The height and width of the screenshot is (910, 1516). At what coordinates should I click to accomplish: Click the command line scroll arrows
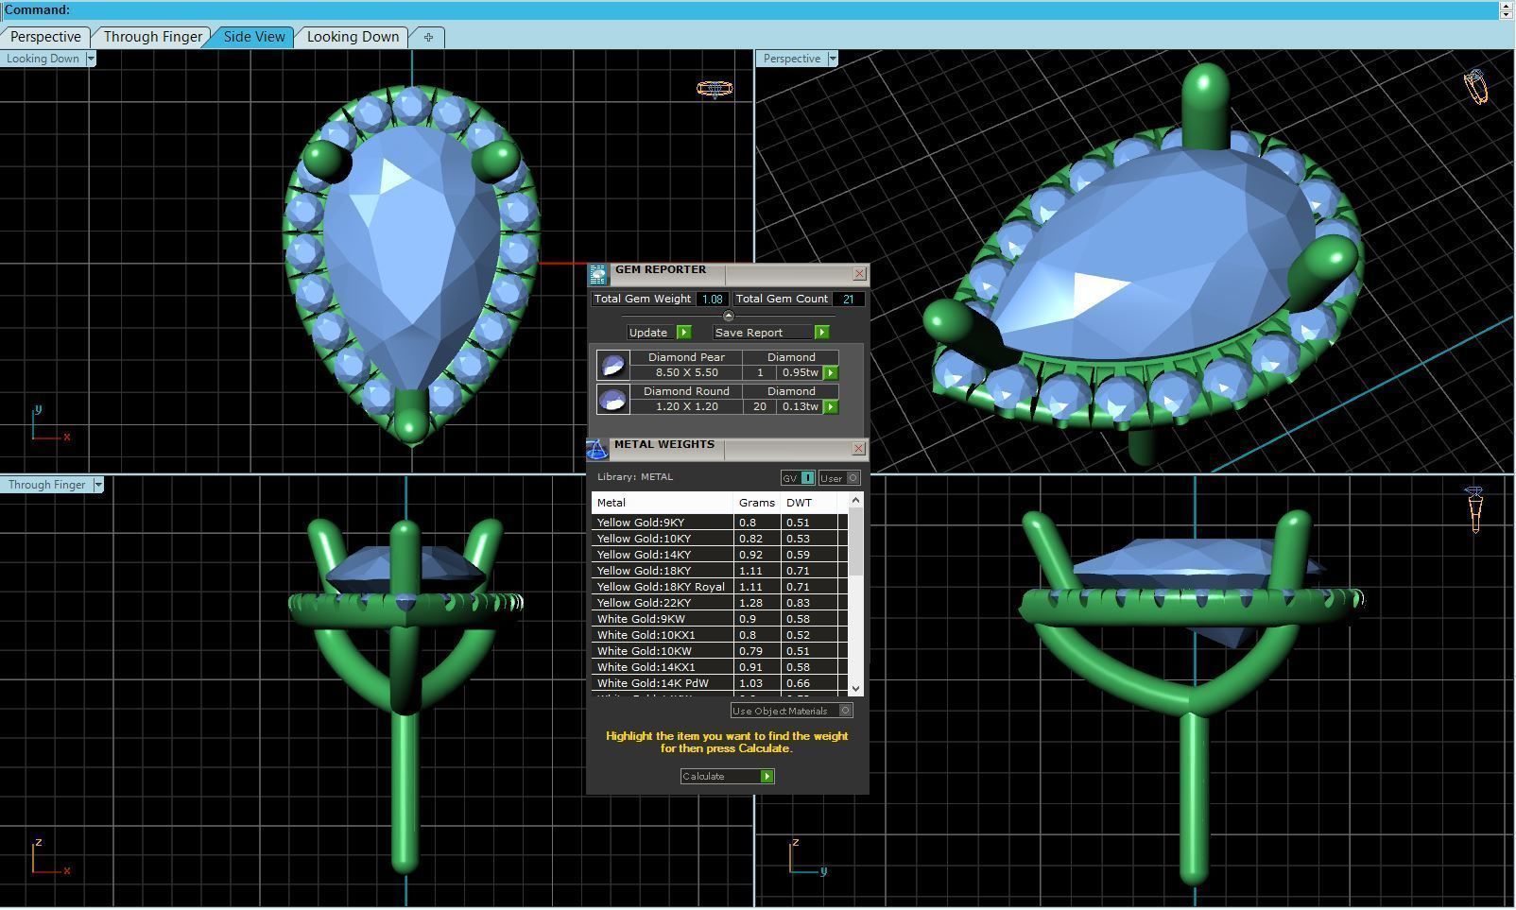(1507, 9)
